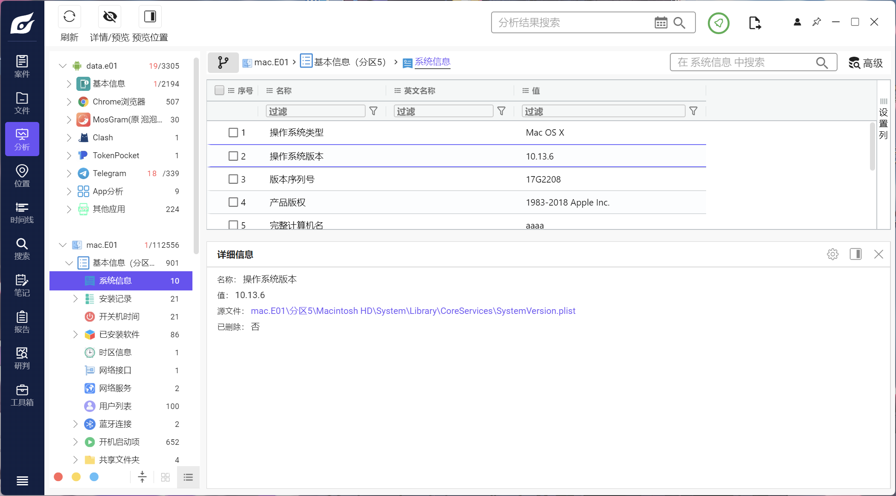
Task: Open the 笔记 (Notes) sidebar section
Action: (x=22, y=285)
